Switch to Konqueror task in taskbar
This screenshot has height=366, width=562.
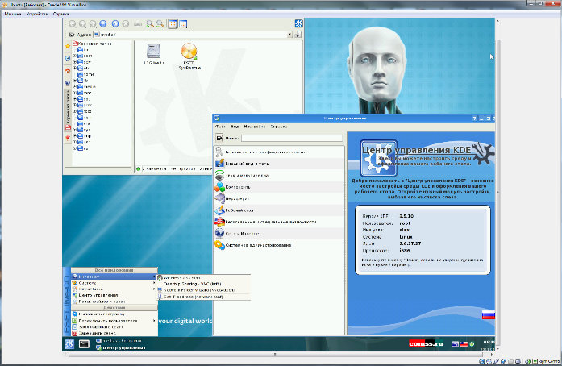click(x=119, y=341)
